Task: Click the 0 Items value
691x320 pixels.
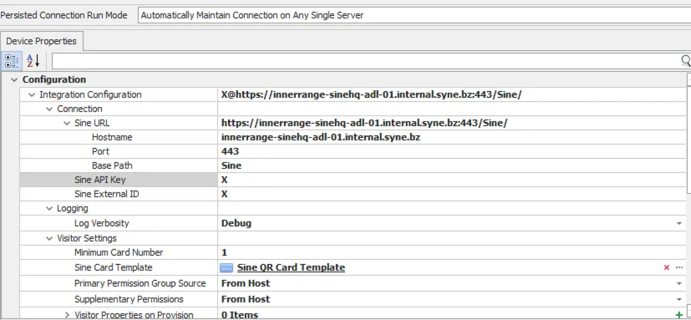Action: pyautogui.click(x=239, y=315)
